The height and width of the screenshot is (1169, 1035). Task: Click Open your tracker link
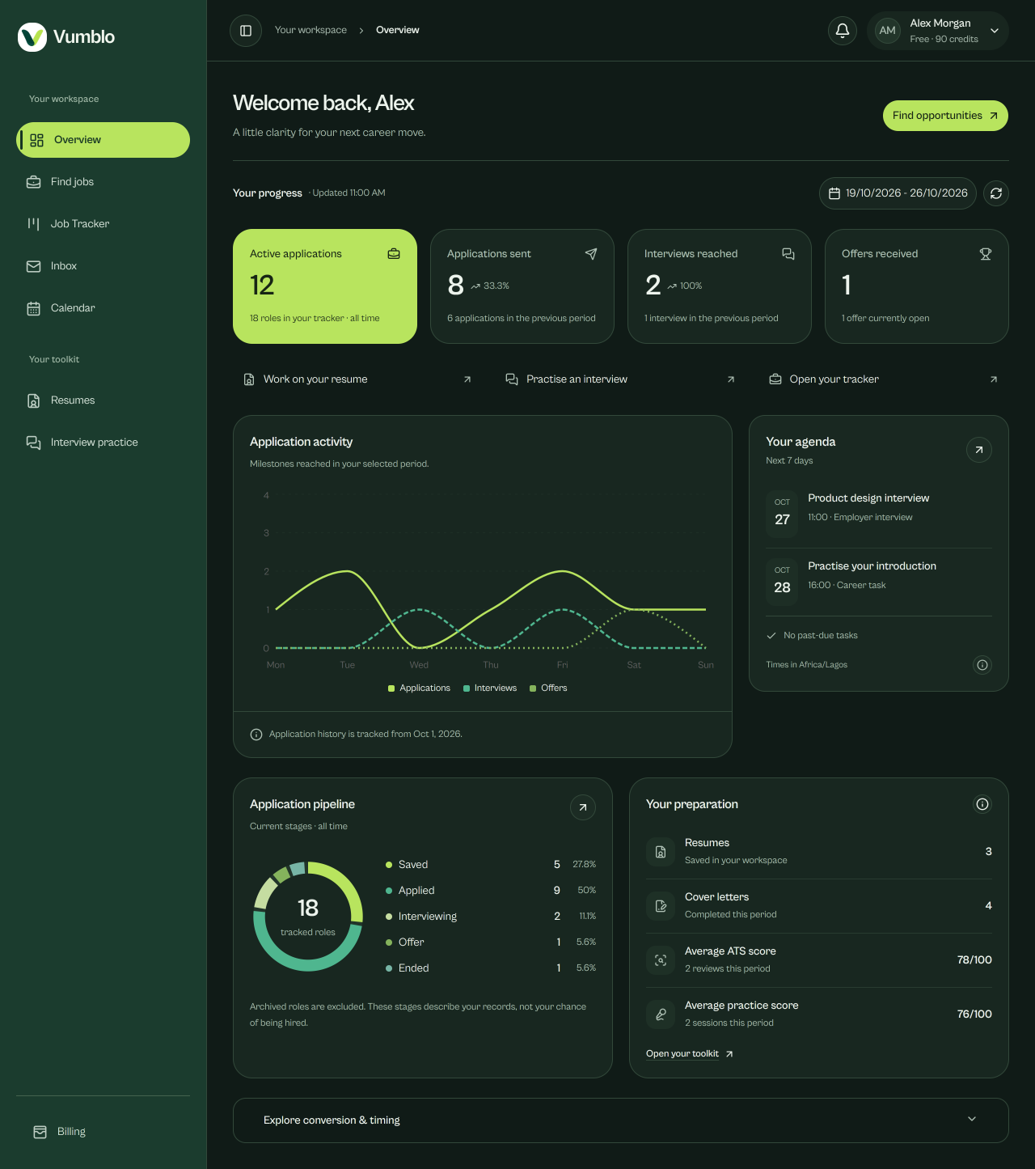click(x=884, y=379)
